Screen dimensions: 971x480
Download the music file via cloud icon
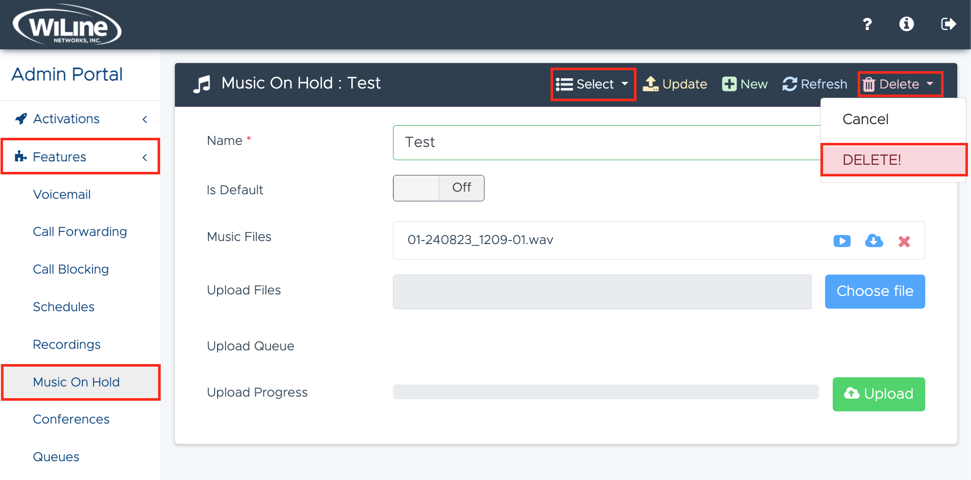(874, 241)
